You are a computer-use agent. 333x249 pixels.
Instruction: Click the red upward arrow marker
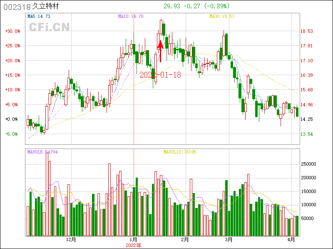160,51
